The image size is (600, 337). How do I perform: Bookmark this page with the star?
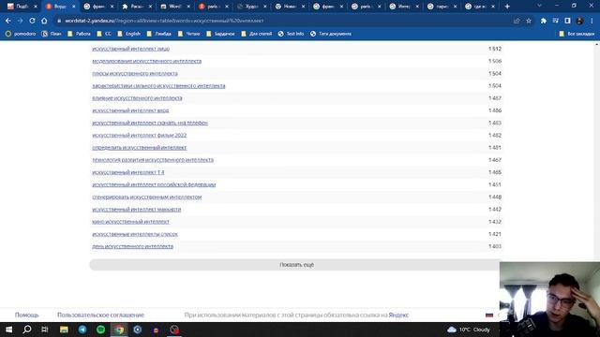pos(529,21)
